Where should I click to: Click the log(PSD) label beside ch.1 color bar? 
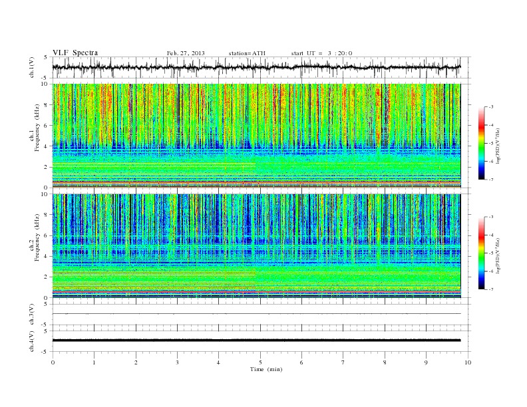point(498,145)
